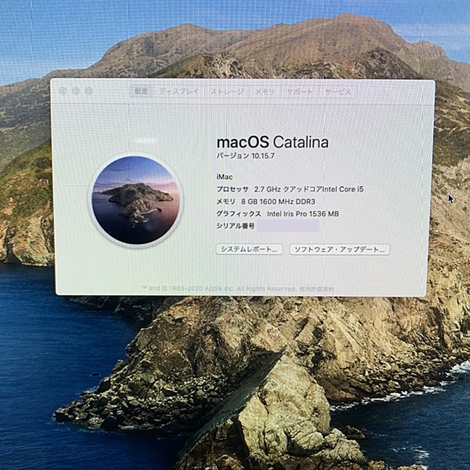Click the プロセッサ 2.7 GHz processor line
This screenshot has height=470, width=470.
290,189
